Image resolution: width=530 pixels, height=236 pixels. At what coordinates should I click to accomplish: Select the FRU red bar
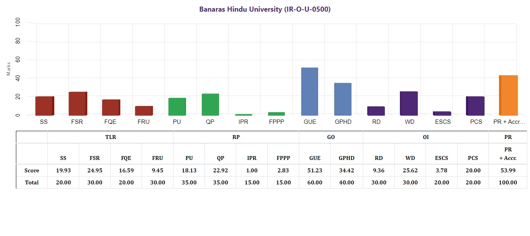pos(144,111)
